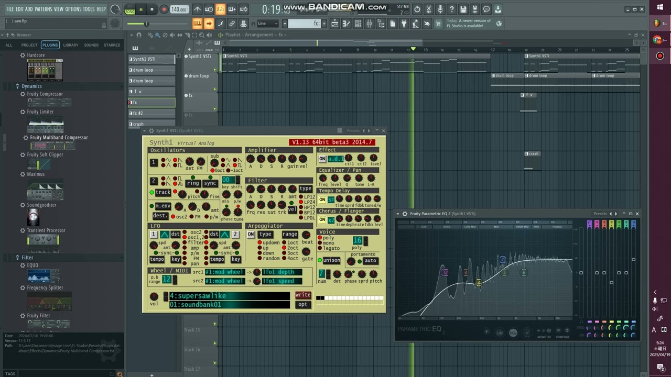Click the Browser search magnifier icon

tap(120, 374)
